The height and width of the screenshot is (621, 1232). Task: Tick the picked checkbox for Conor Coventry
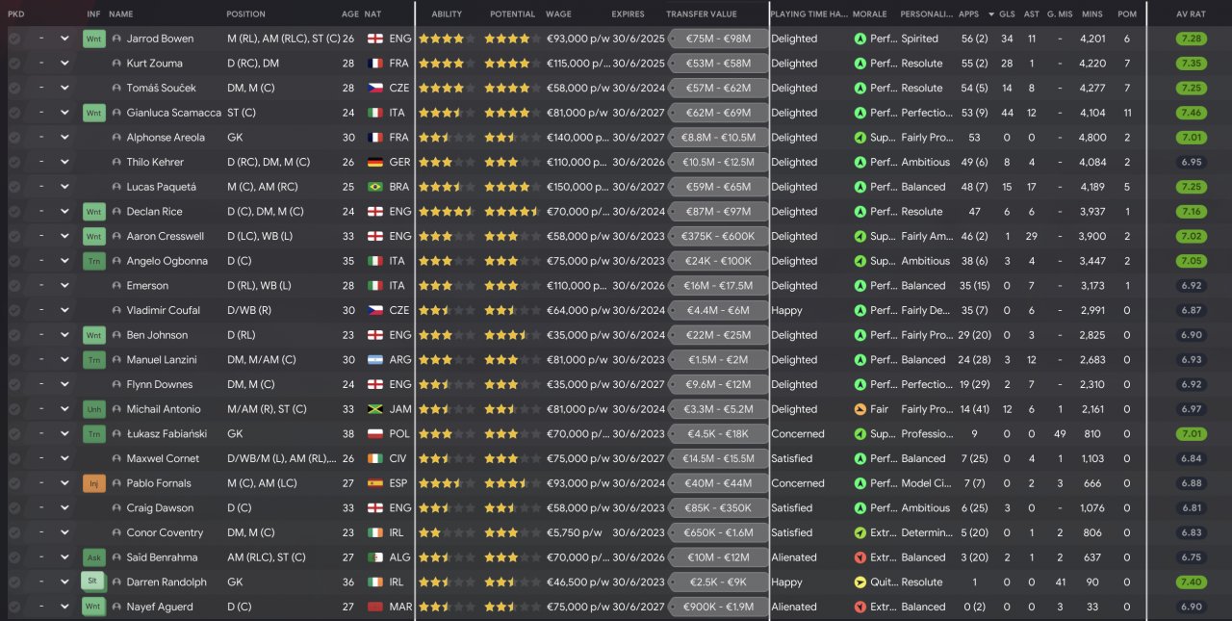(x=14, y=532)
